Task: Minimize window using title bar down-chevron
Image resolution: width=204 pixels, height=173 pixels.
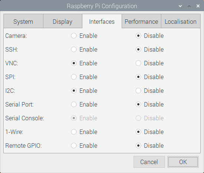Action: pos(180,6)
